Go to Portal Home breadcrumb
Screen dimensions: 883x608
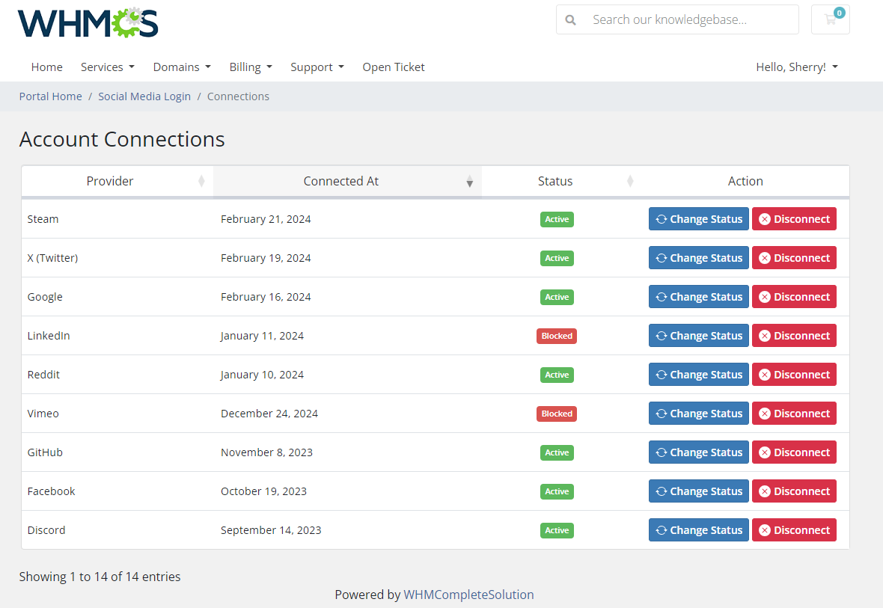[51, 96]
